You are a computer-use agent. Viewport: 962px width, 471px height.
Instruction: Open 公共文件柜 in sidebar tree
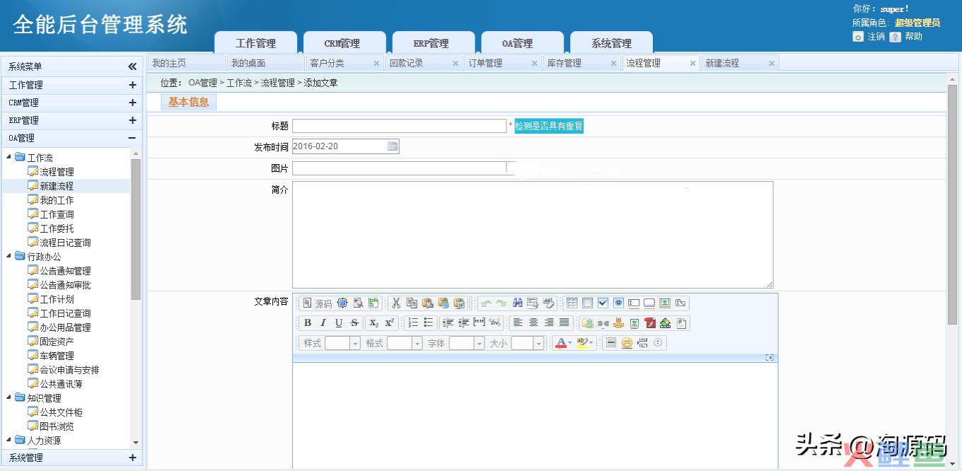61,412
